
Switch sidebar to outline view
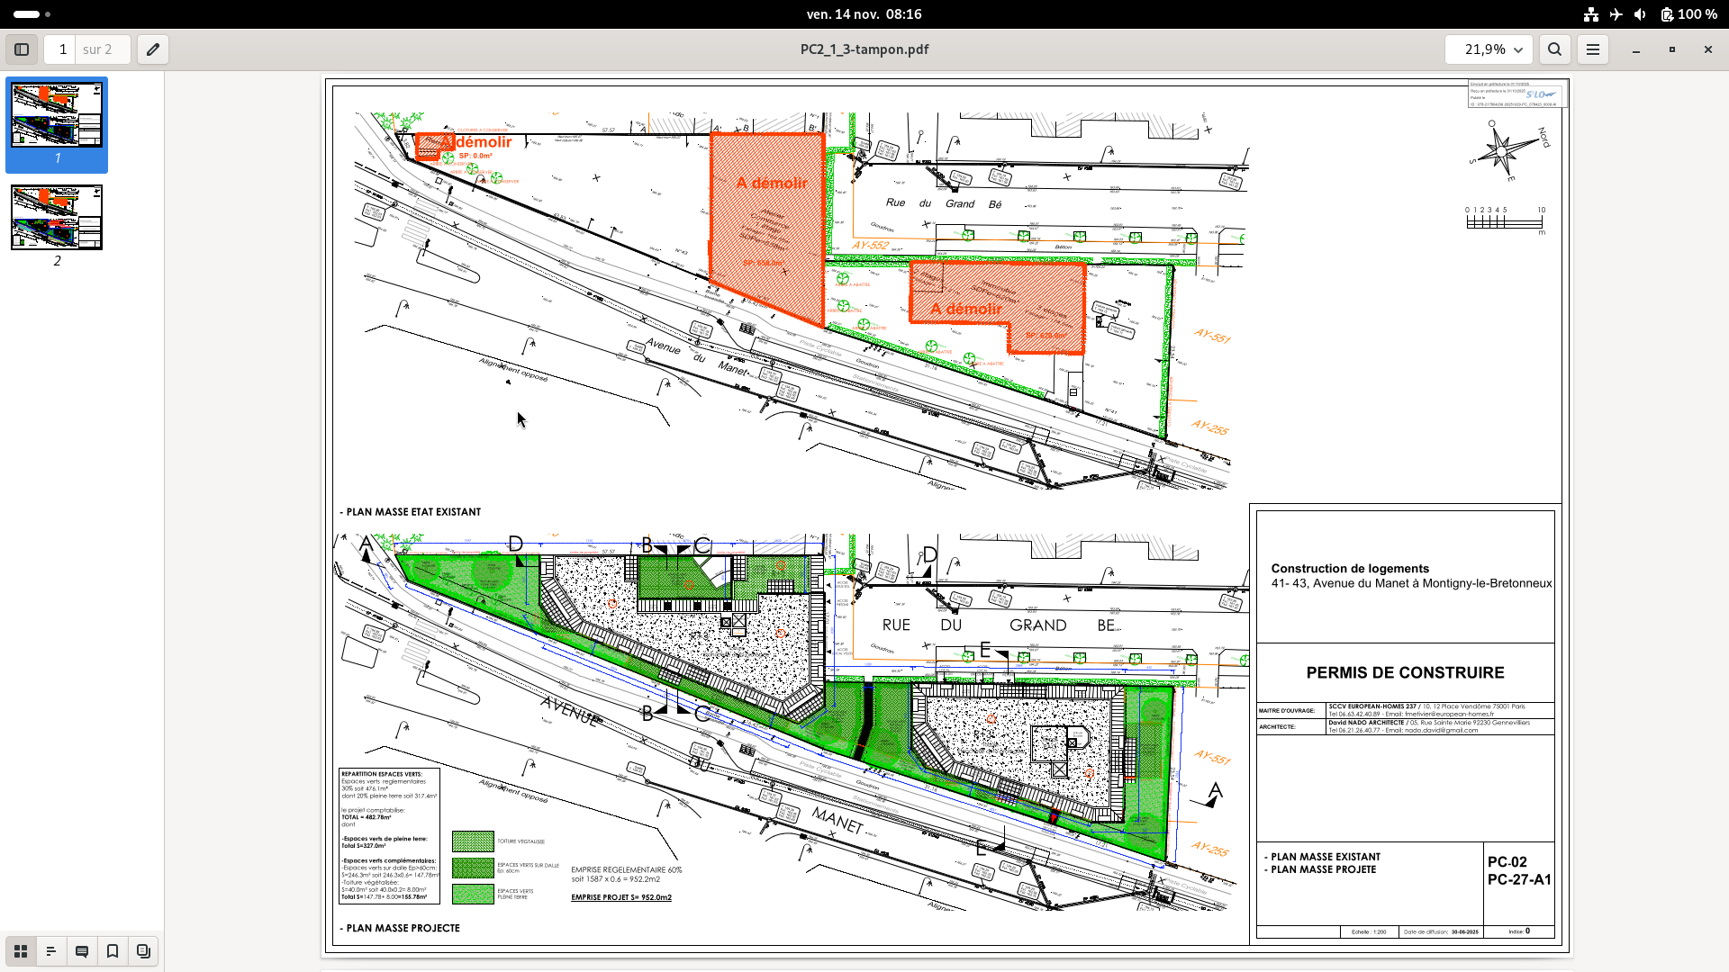click(51, 951)
